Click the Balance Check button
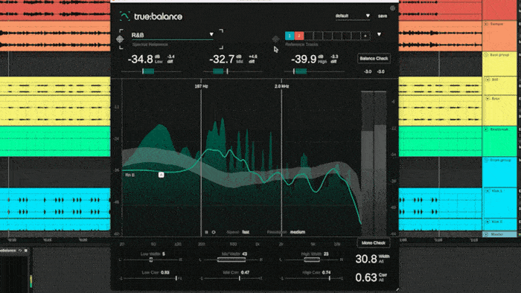Viewport: 521px width, 293px height. point(374,59)
